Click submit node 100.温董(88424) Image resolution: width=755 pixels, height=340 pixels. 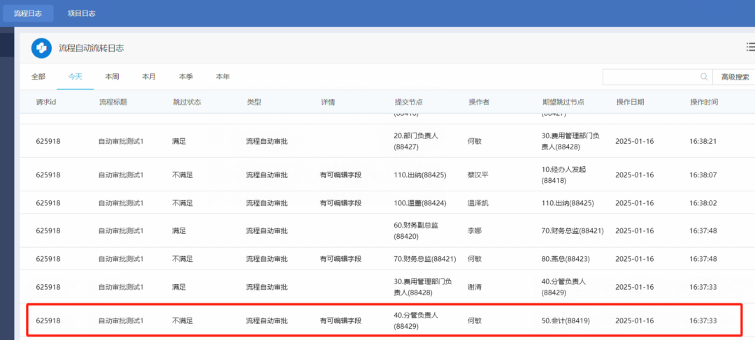pyautogui.click(x=420, y=203)
